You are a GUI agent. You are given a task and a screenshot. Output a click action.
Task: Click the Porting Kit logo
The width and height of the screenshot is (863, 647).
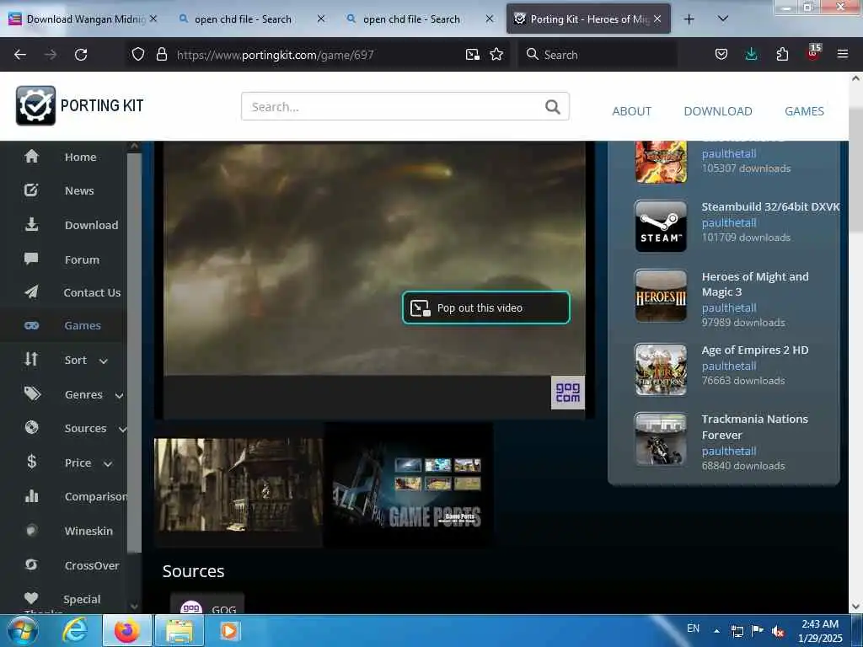click(80, 105)
